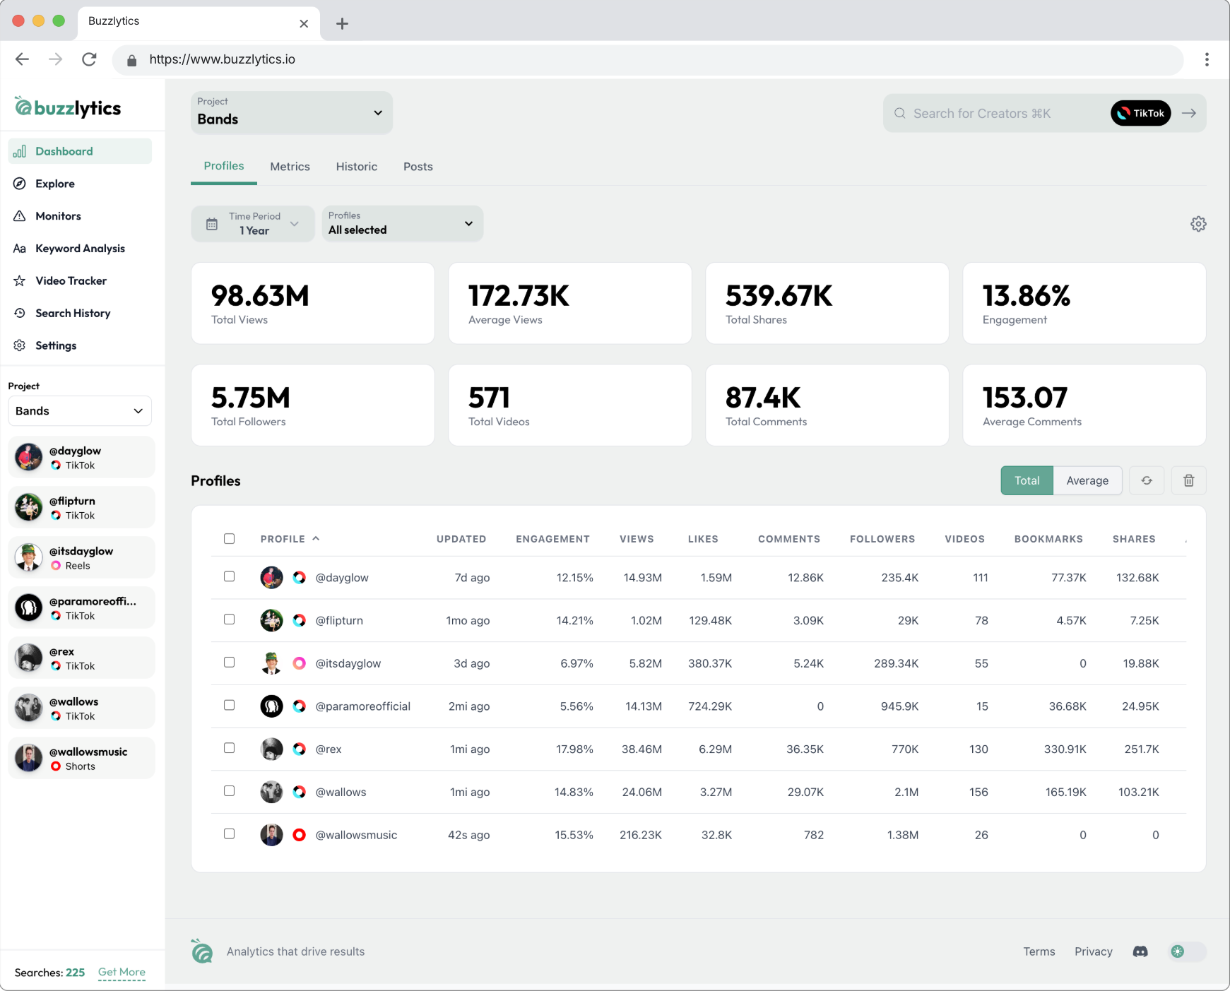Click Keyword Analysis Aa icon
1230x991 pixels.
point(20,249)
